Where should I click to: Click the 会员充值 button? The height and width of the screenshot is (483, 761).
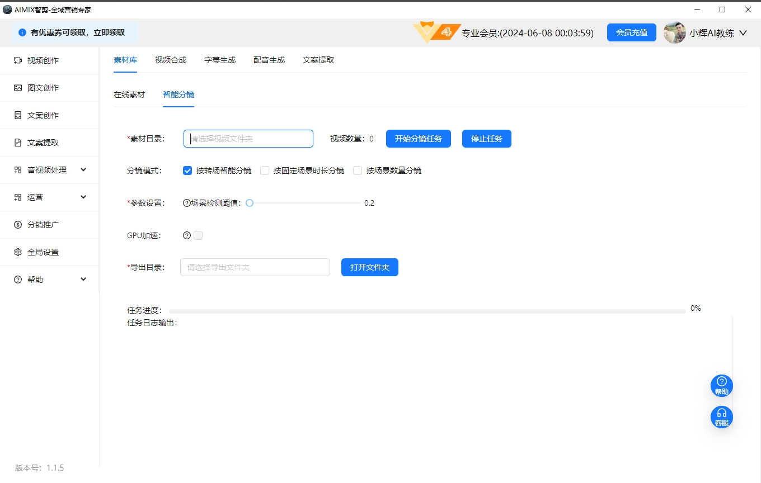tap(631, 32)
